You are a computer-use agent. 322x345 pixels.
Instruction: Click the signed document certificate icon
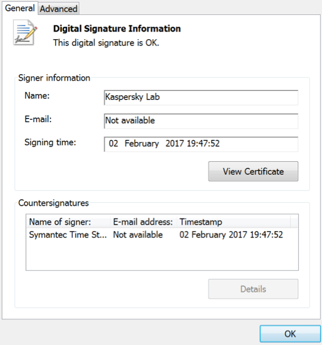tap(25, 32)
